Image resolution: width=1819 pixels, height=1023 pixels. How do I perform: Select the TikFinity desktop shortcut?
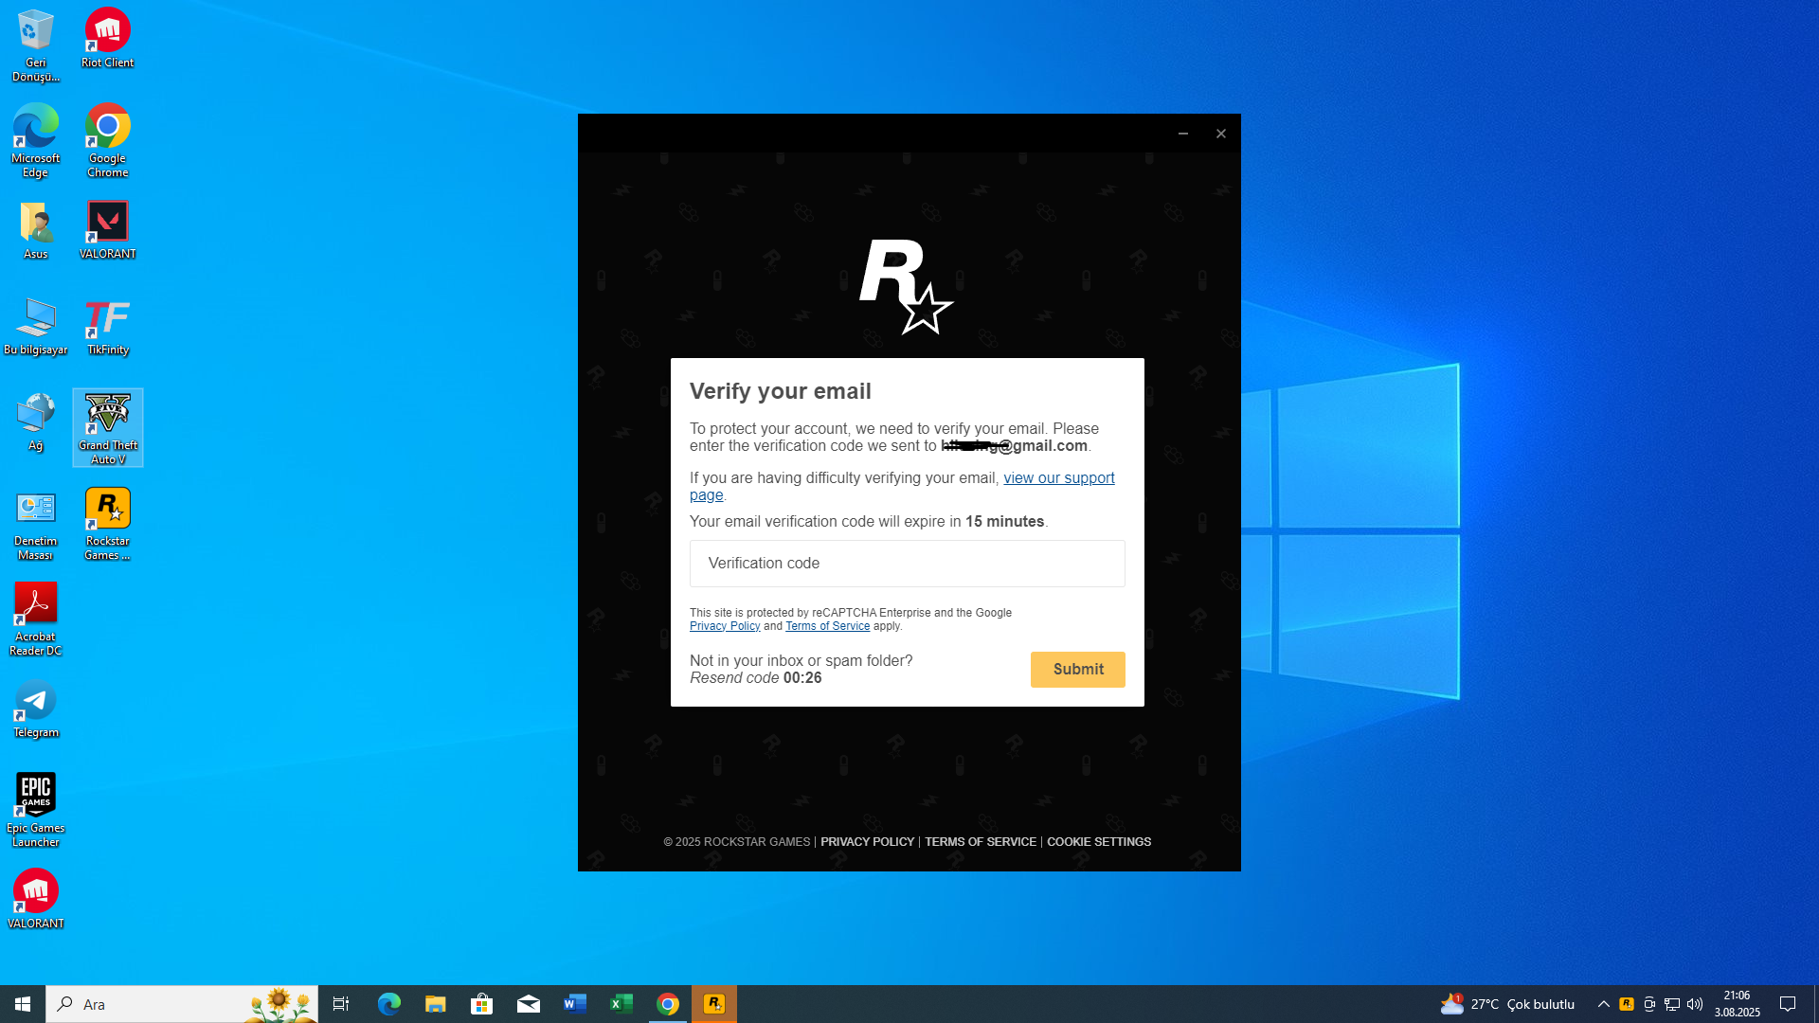tap(107, 326)
